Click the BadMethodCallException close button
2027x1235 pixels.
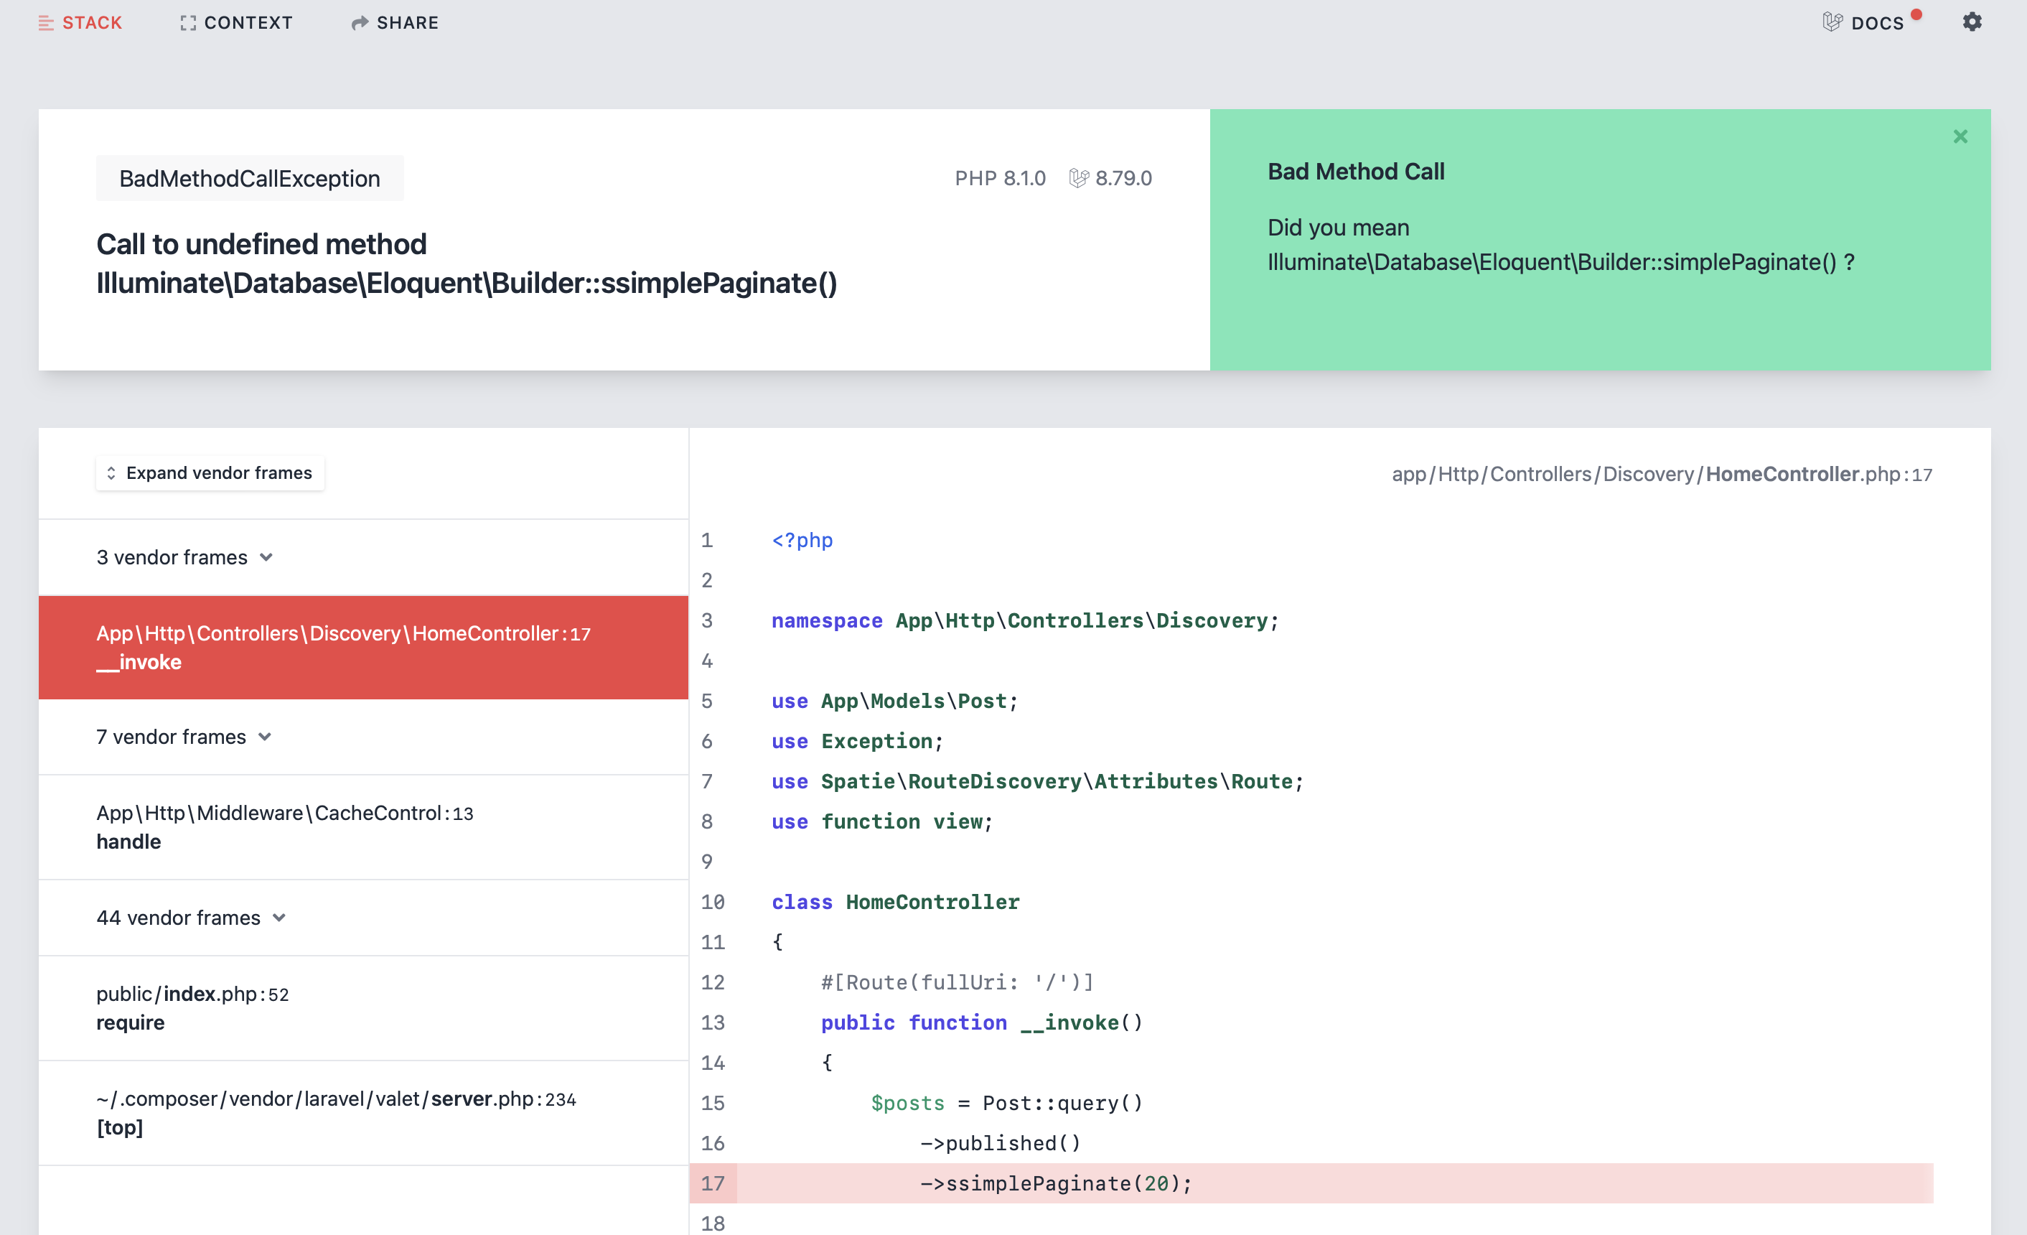tap(1960, 136)
